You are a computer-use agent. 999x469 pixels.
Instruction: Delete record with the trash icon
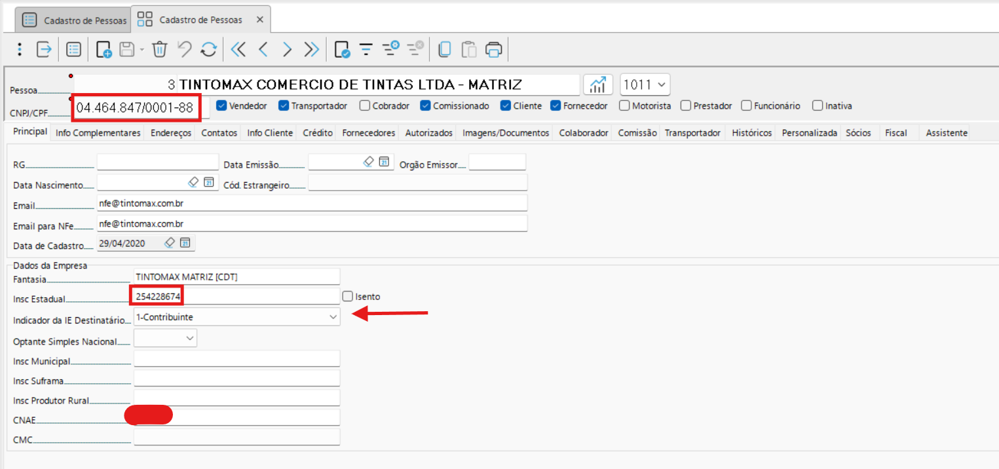tap(160, 49)
